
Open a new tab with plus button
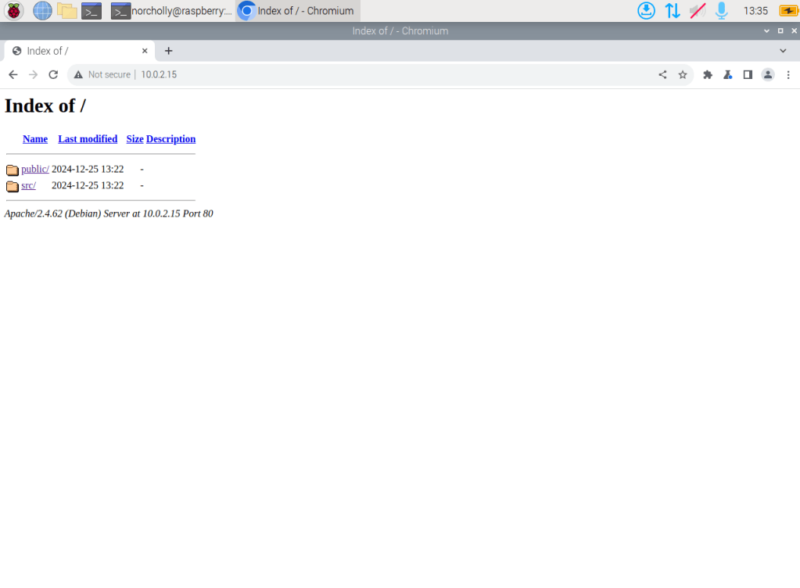(x=168, y=51)
